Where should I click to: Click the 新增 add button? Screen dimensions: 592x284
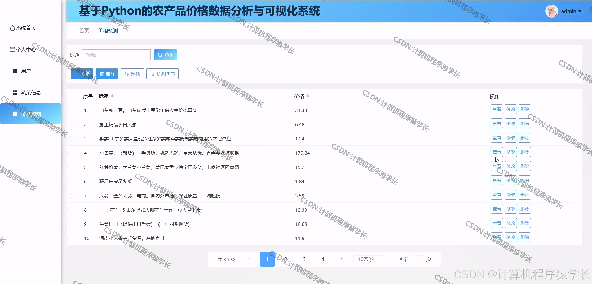coord(82,74)
